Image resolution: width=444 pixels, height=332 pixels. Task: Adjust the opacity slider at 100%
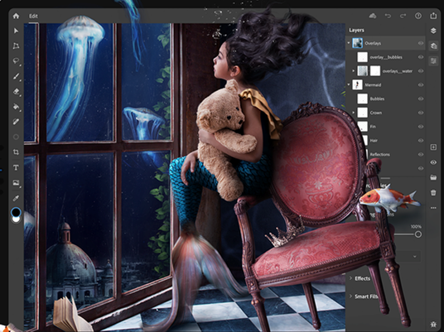418,234
